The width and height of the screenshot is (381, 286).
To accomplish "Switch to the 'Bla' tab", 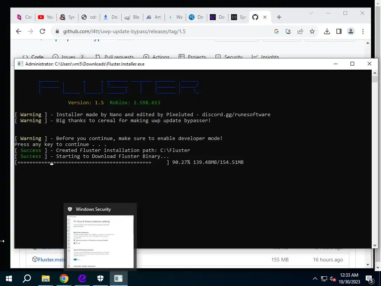I will pos(132,17).
